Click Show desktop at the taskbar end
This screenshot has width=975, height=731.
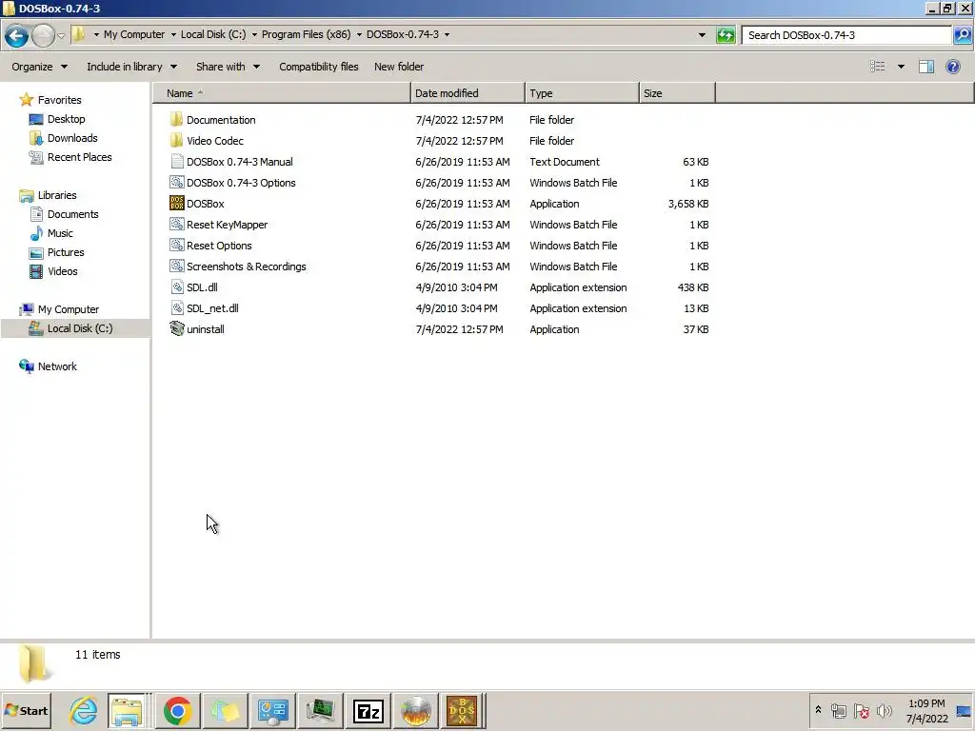point(964,710)
